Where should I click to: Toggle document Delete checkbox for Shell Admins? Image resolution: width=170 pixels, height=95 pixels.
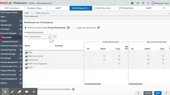pos(148,60)
